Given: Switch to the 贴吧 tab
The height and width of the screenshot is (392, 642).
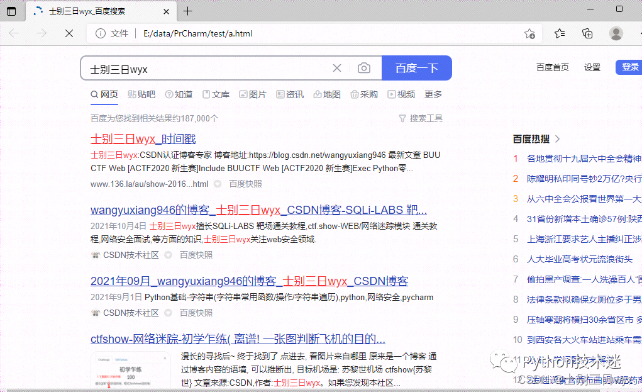Looking at the screenshot, I should (141, 94).
